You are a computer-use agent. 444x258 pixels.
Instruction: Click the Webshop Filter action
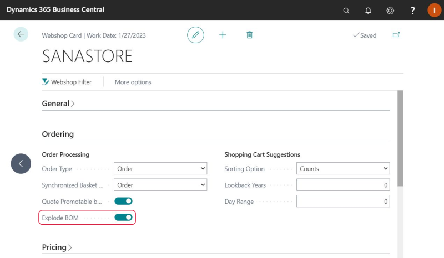click(x=67, y=82)
